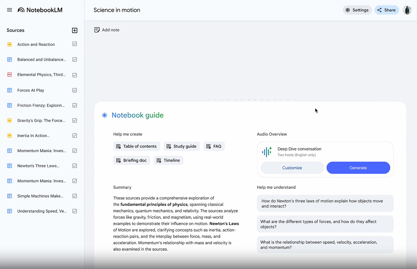Click the Notebook guide asterisk icon
This screenshot has height=269, width=417.
105,115
